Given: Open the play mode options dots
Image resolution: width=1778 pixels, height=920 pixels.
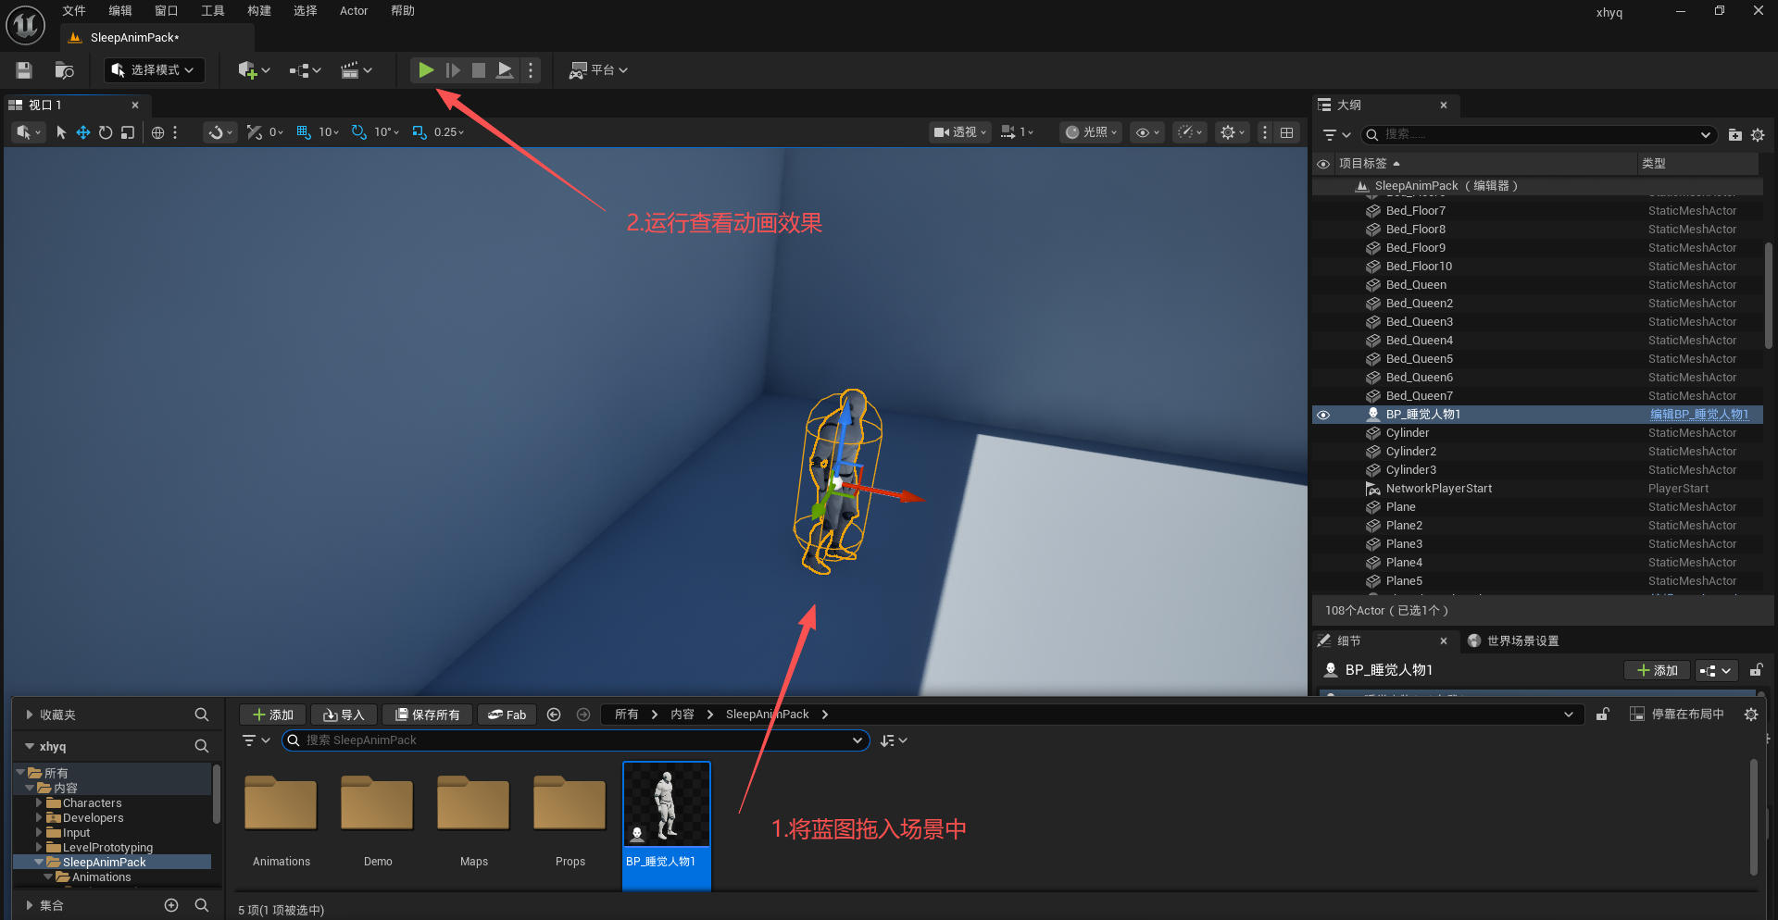Looking at the screenshot, I should [531, 70].
